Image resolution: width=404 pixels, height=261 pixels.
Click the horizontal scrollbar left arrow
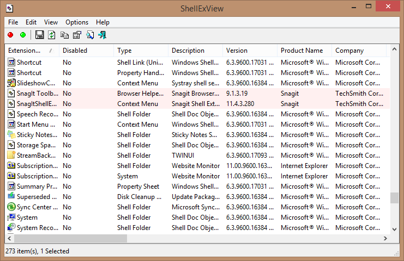(9, 238)
